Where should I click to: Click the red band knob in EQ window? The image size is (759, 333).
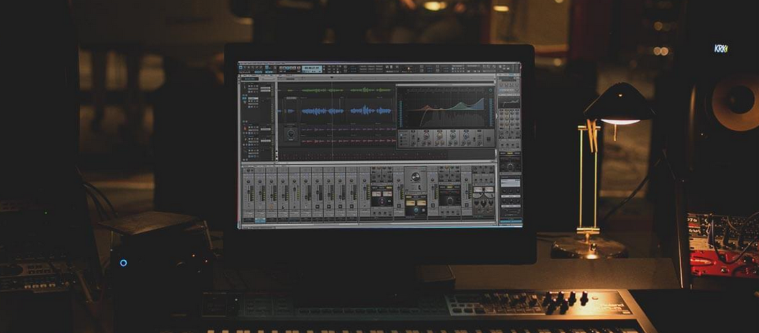[x=426, y=135]
